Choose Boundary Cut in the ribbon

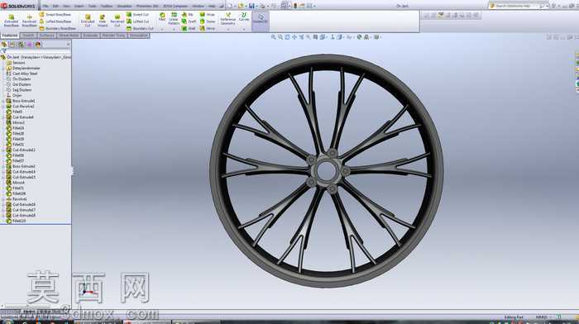pyautogui.click(x=140, y=28)
